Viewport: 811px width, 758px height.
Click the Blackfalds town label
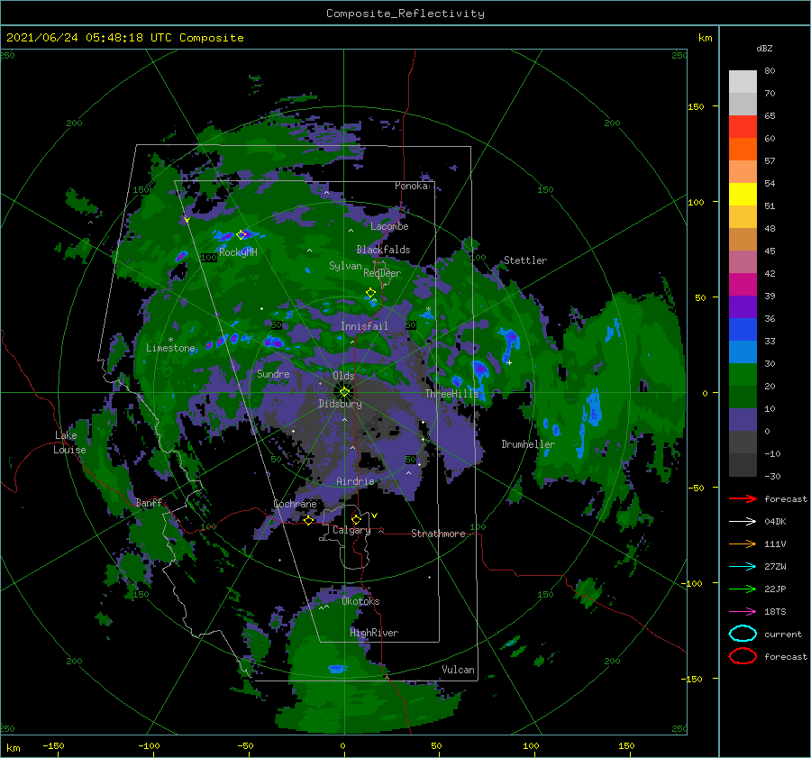coord(383,250)
